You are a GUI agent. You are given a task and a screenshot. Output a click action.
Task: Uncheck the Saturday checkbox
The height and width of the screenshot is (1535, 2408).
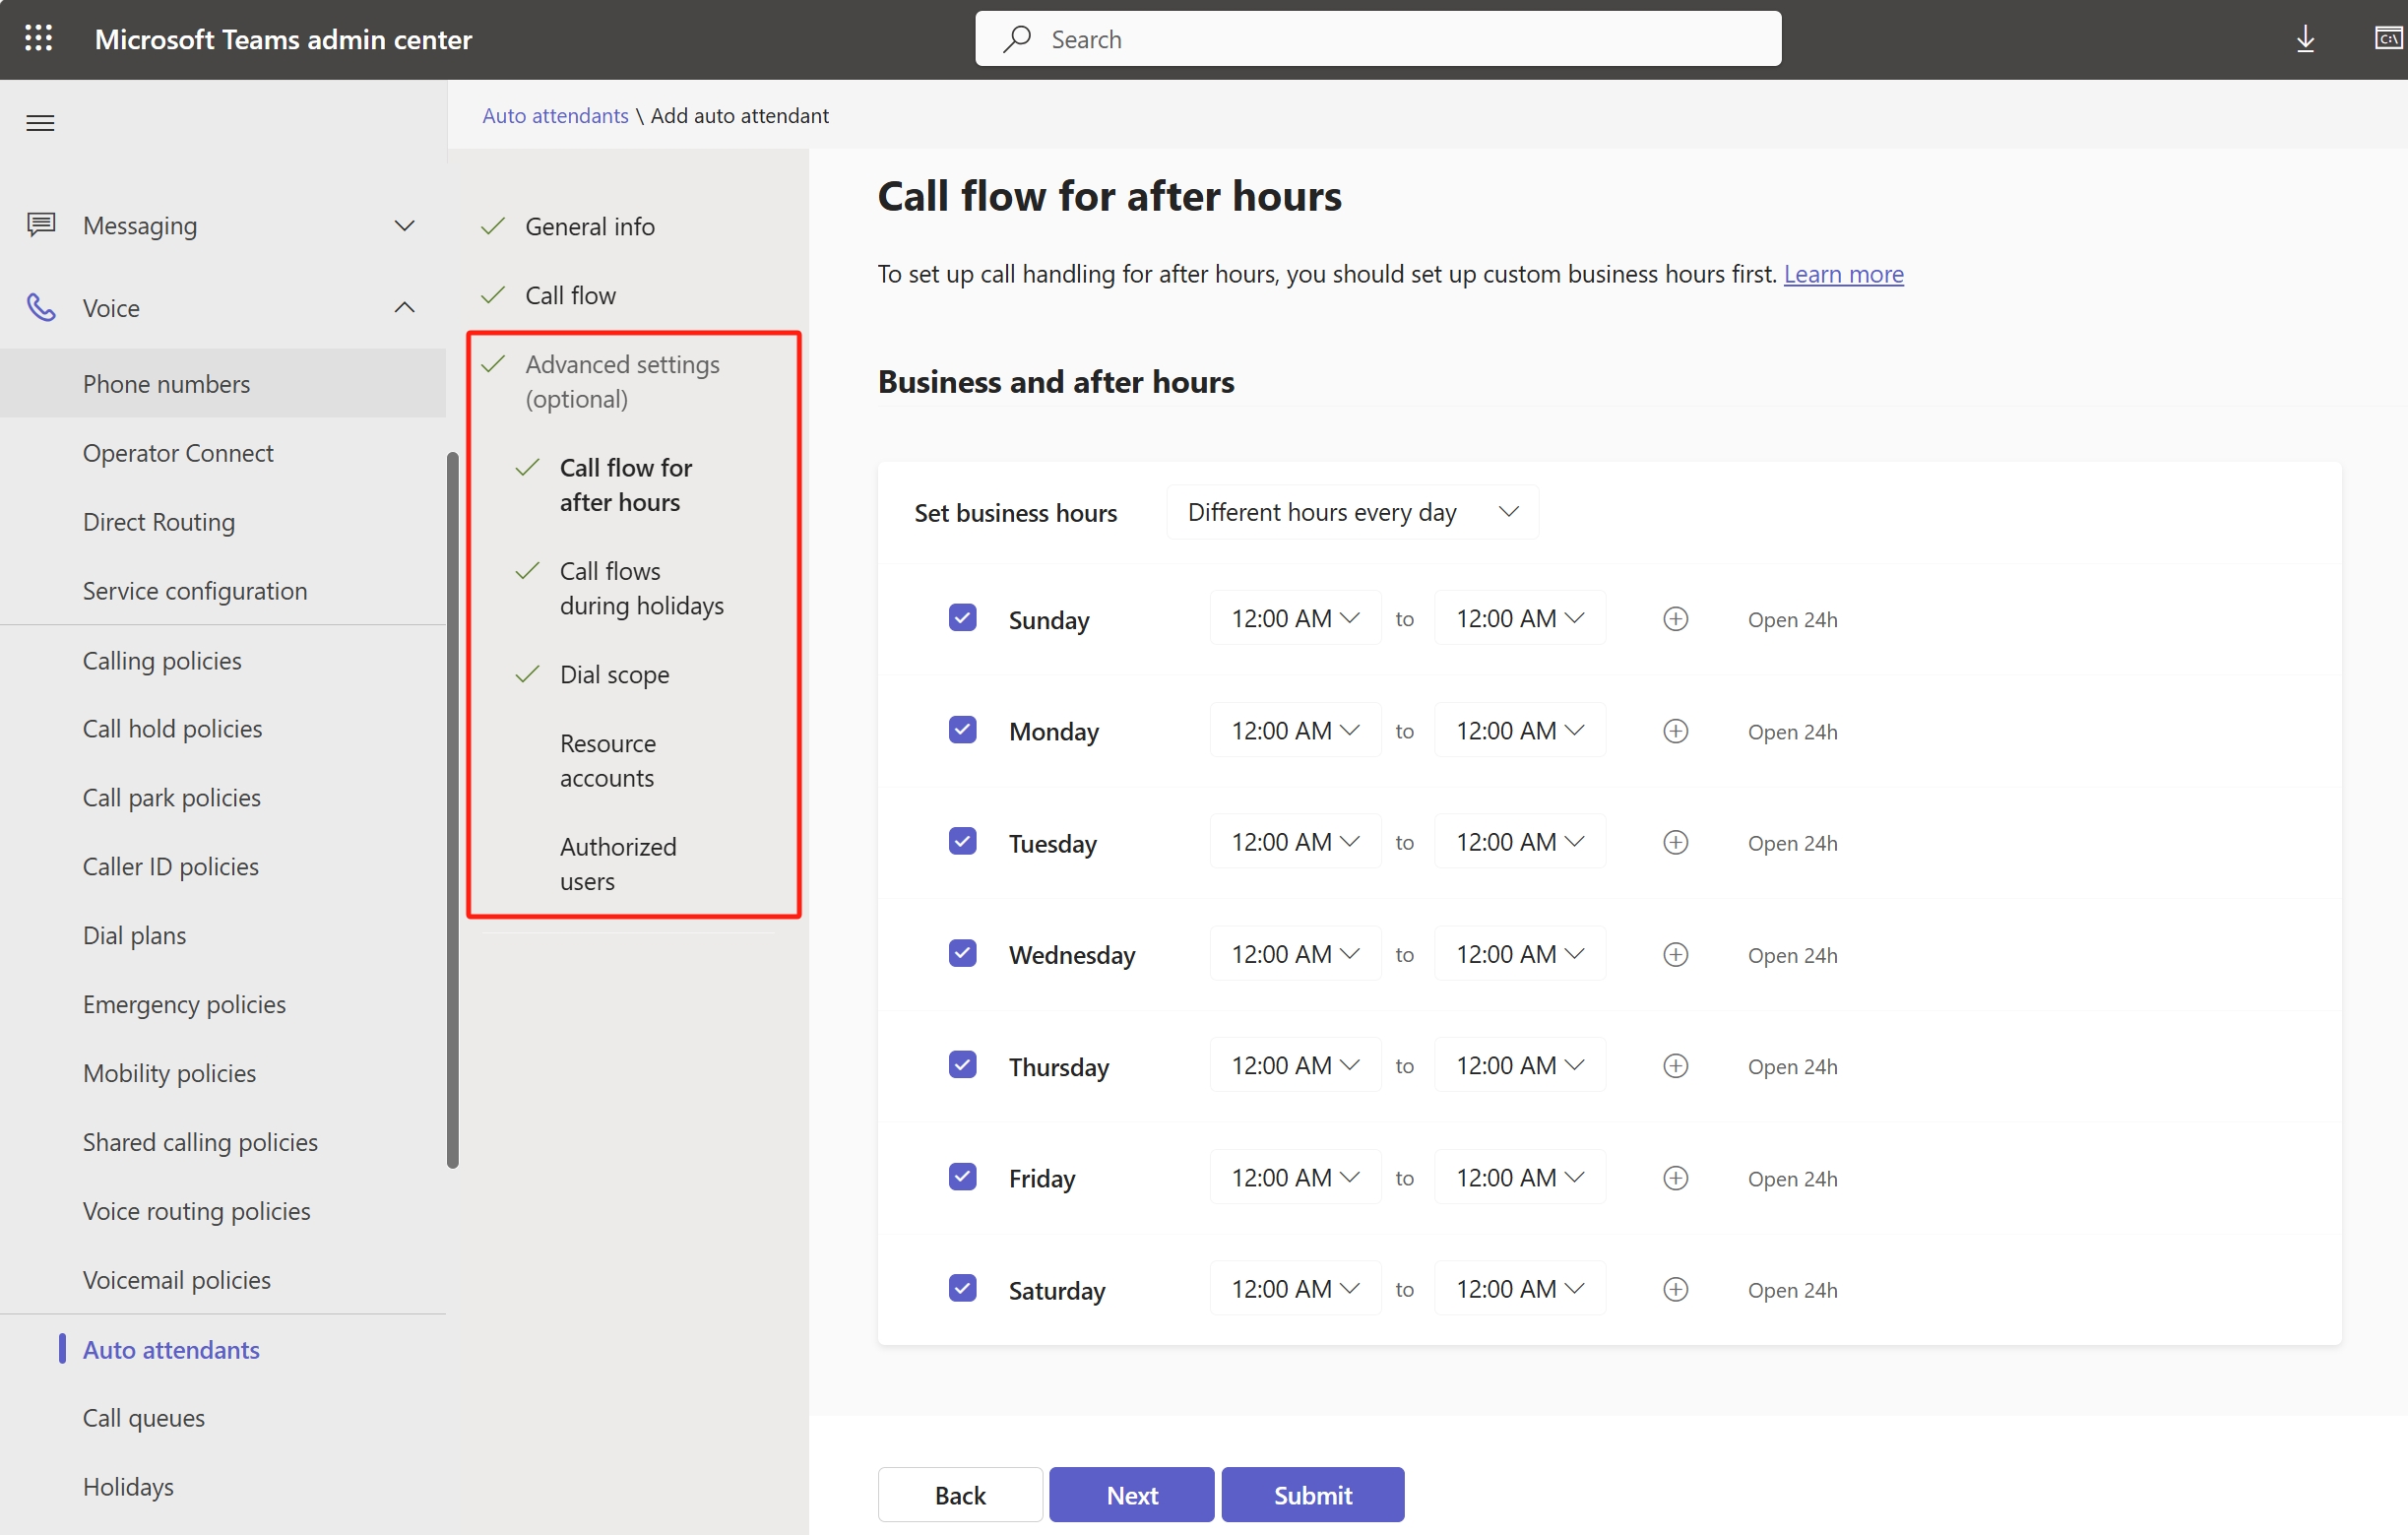tap(962, 1289)
